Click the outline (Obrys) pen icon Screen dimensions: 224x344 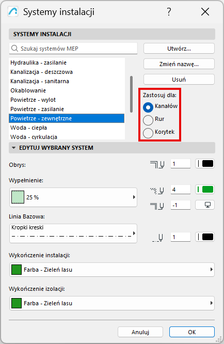[157, 164]
